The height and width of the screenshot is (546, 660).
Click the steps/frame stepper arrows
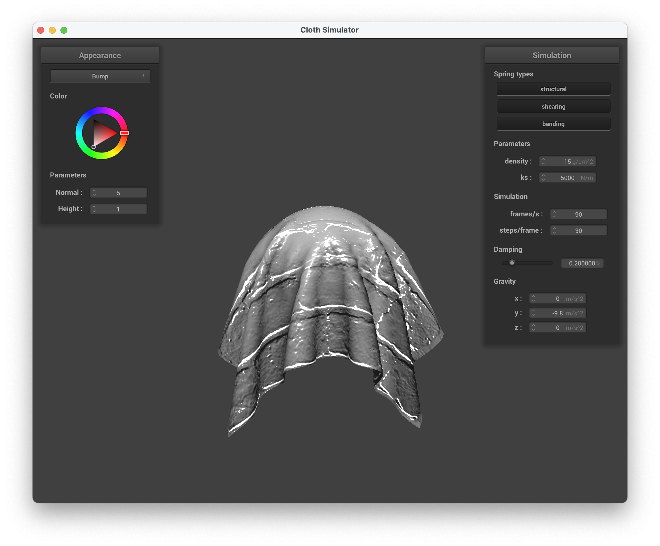(x=554, y=231)
